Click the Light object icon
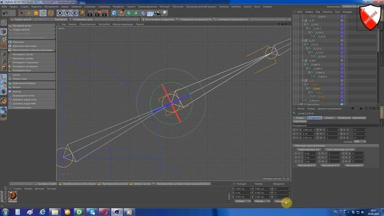The width and height of the screenshot is (384, 216). tap(164, 13)
